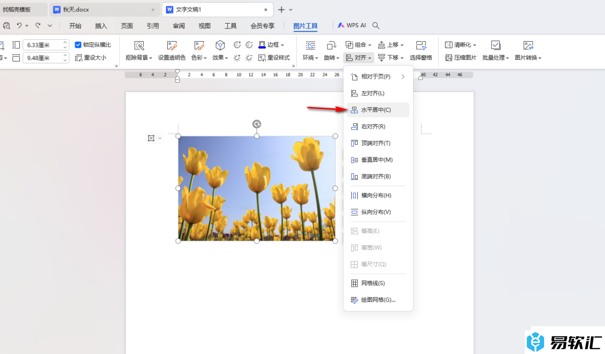Click the WPS AI button

point(352,26)
